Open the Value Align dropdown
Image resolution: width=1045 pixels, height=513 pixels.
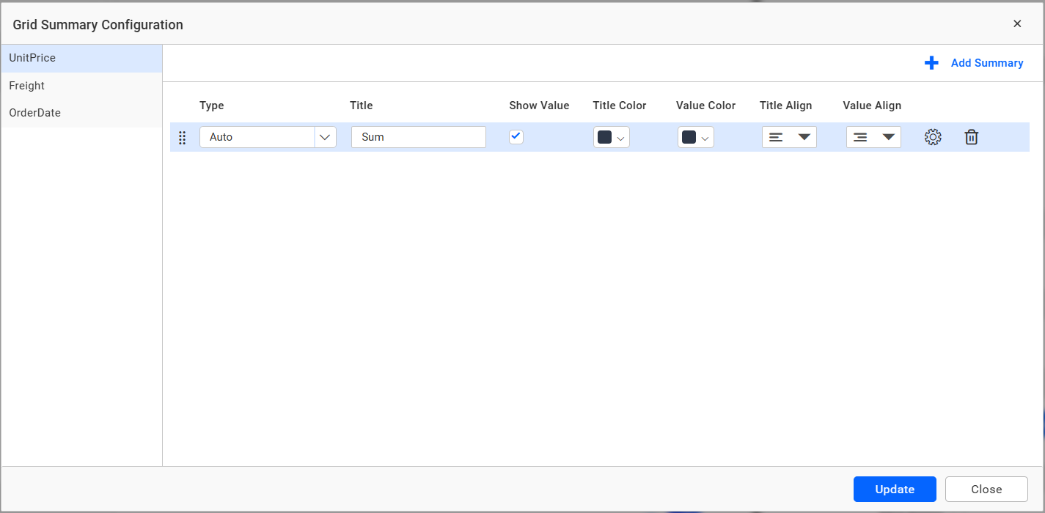click(888, 136)
